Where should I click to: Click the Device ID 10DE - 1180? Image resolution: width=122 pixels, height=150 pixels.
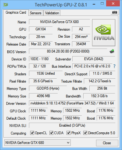click(39, 59)
